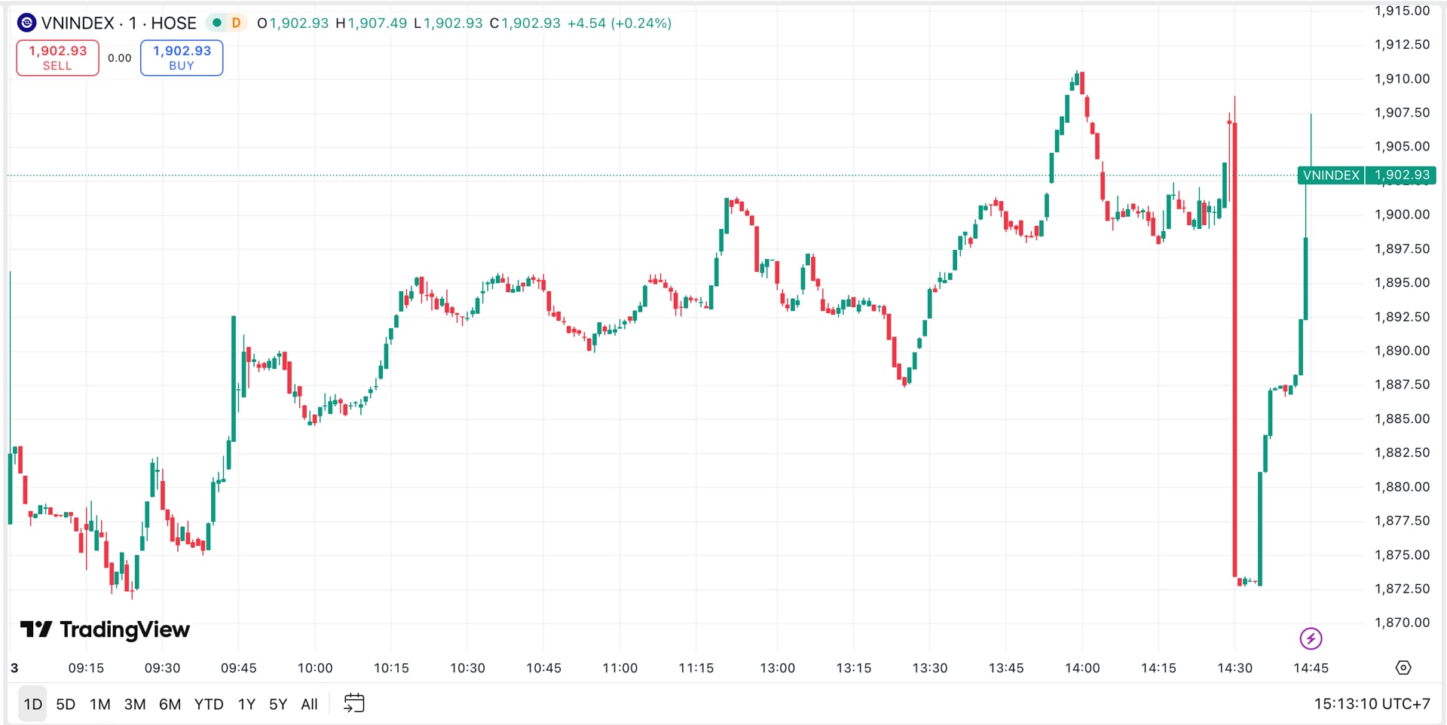Switch to the 5D range
Screen dimensions: 1447x725
pyautogui.click(x=66, y=704)
